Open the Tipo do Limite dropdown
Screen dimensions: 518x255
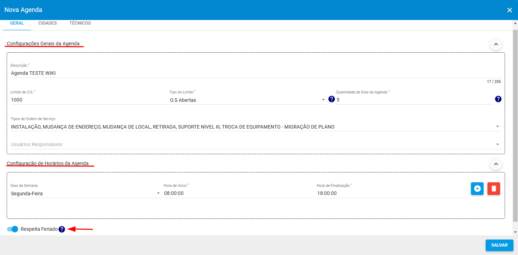[x=248, y=100]
